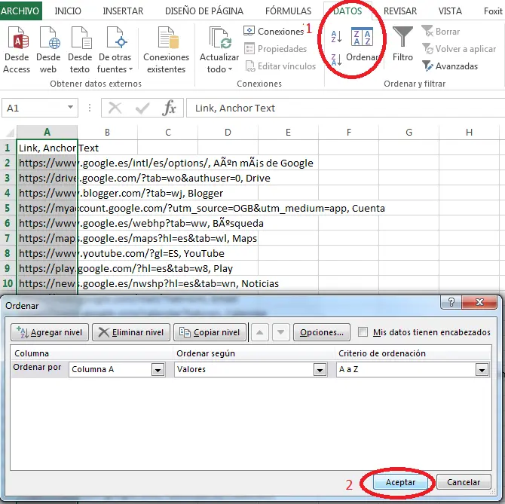Open the Ordenar según Valores dropdown
The width and height of the screenshot is (505, 504).
320,370
